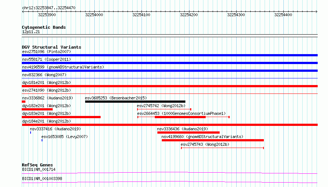Click the esv2745743 (Wong2012b) label
Viewport: 328px width, 187px height.
pyautogui.click(x=205, y=144)
